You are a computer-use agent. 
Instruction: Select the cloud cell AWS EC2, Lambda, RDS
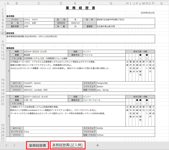tap(53, 90)
